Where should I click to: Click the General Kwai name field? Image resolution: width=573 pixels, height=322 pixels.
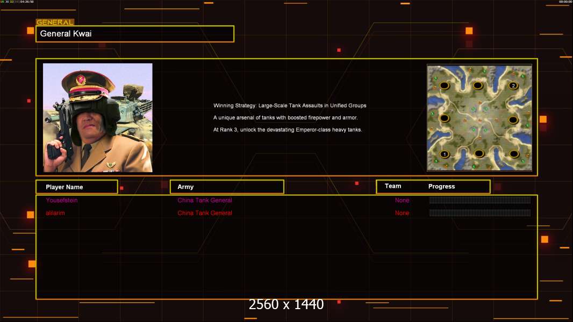pos(135,34)
